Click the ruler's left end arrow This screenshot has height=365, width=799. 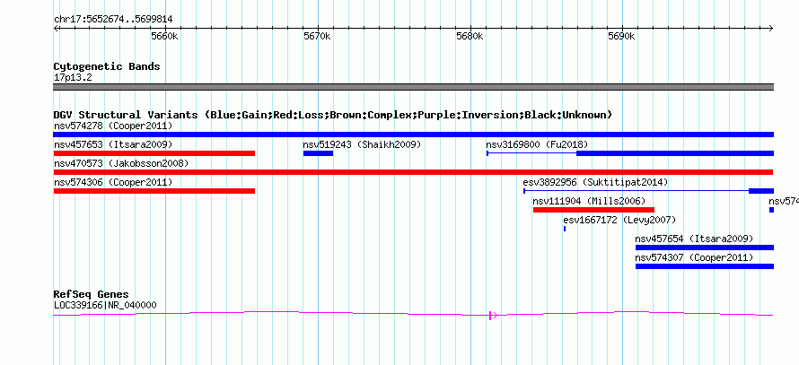pos(56,29)
